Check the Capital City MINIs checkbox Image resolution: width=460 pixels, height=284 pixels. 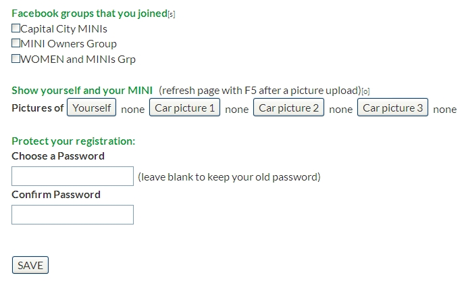[x=16, y=28]
